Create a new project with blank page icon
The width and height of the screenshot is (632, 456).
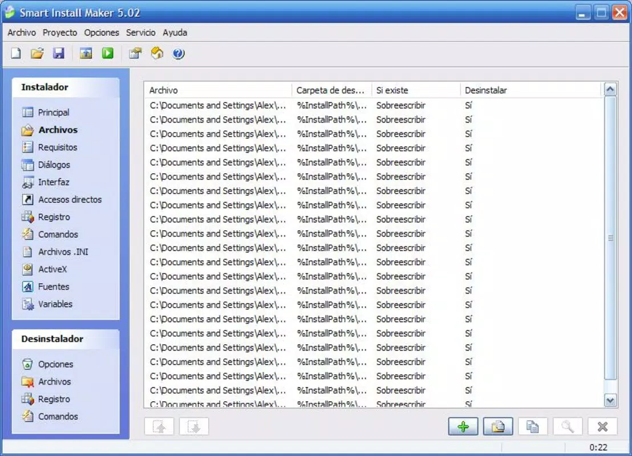(x=16, y=53)
